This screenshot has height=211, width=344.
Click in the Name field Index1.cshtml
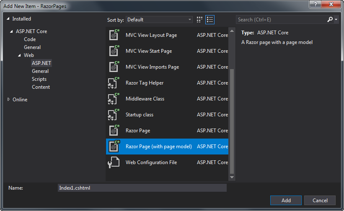(142, 188)
